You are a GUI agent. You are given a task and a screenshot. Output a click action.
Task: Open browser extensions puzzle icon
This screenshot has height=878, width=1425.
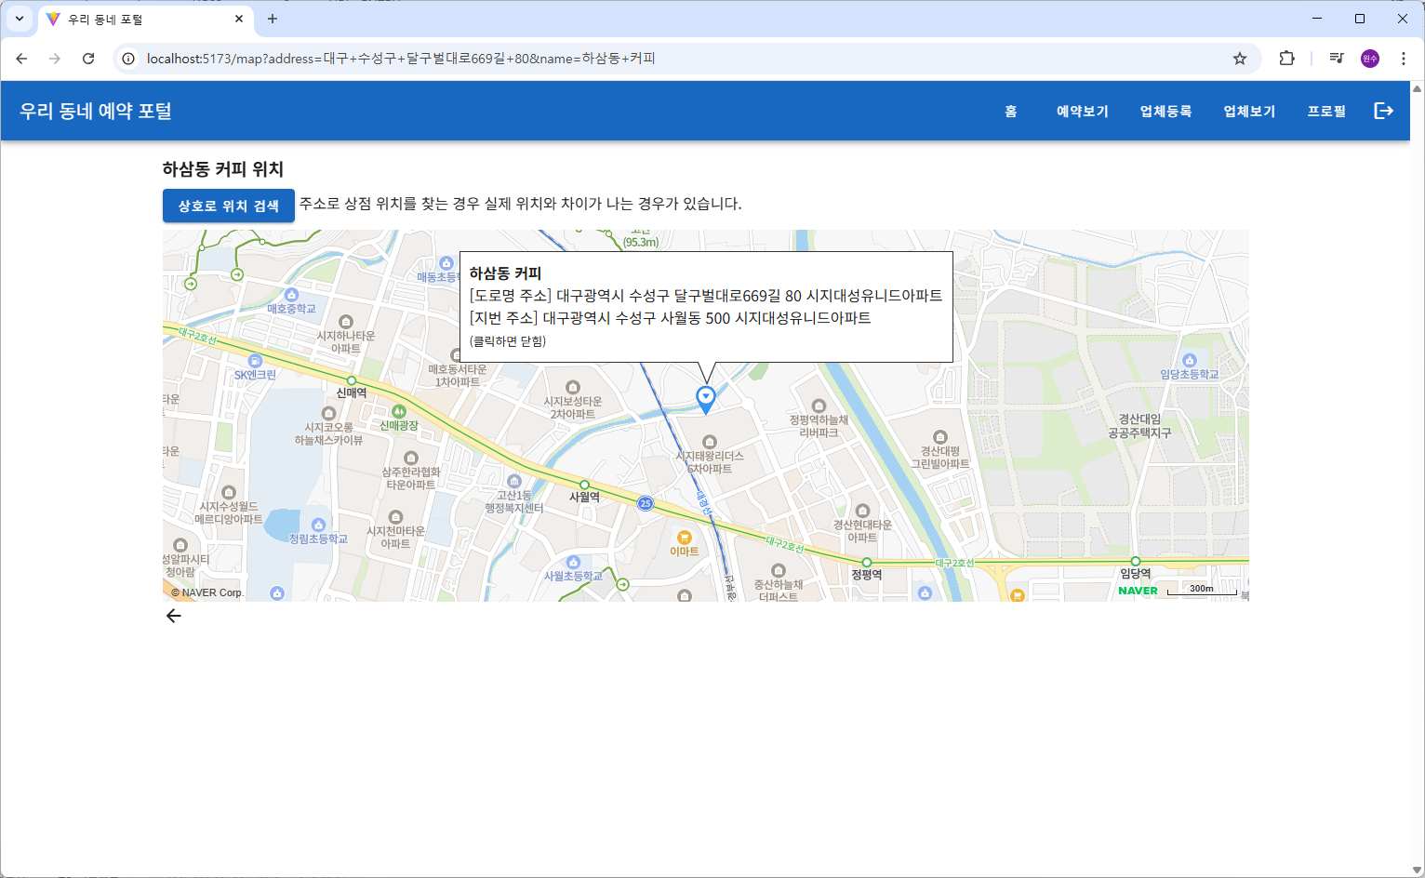coord(1287,59)
